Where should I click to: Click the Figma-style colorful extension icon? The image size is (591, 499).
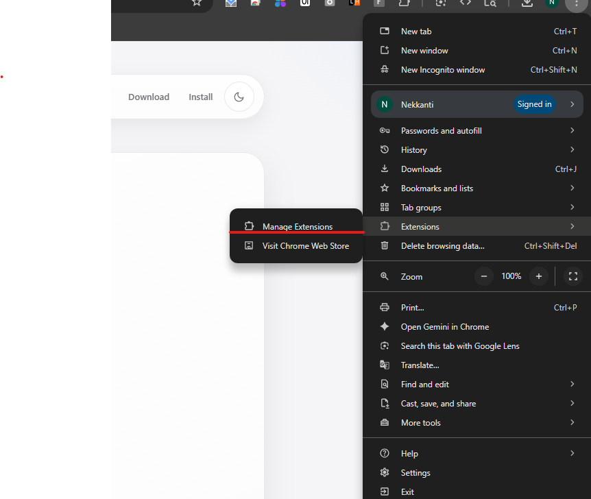point(280,5)
